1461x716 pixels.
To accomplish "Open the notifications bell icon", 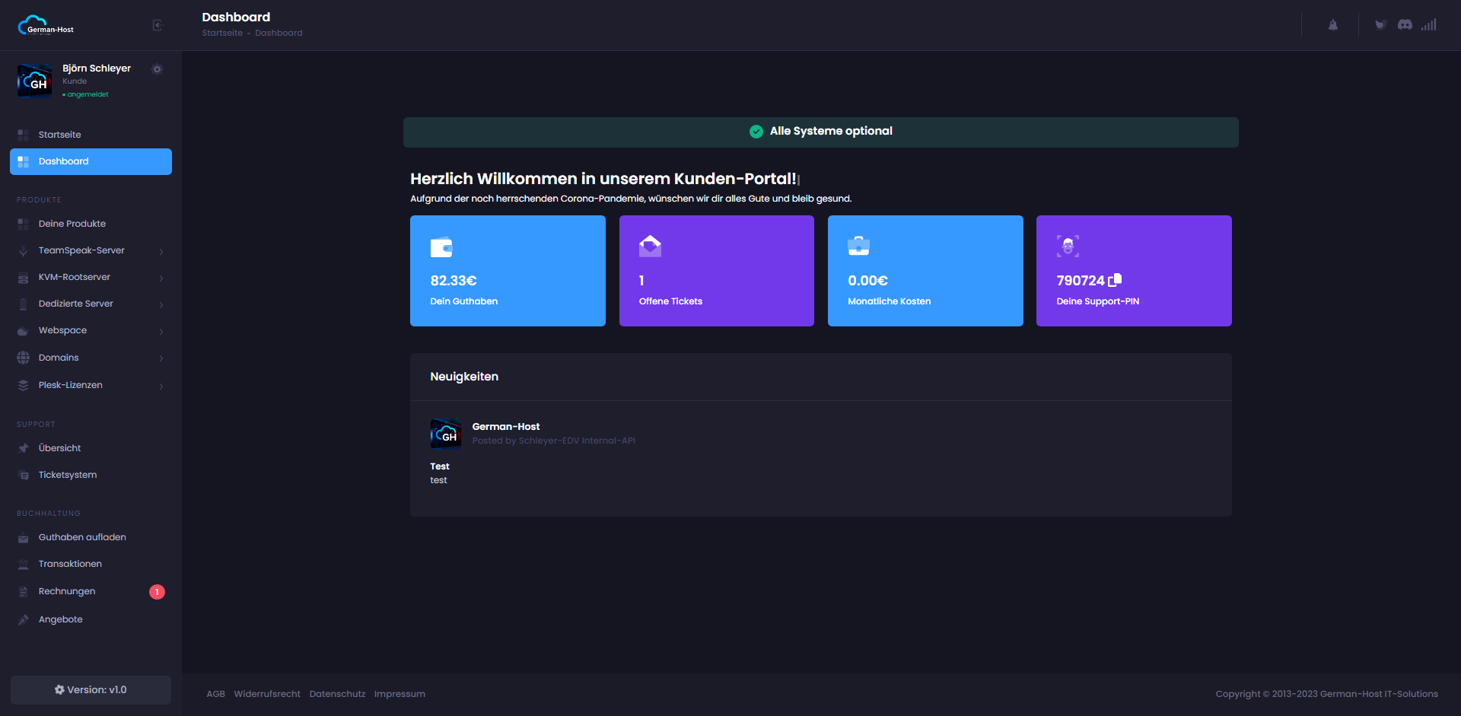I will click(1332, 25).
